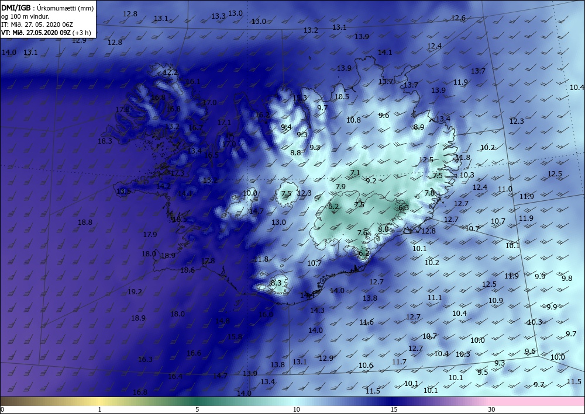Click the 7.8 map value

coord(430,193)
